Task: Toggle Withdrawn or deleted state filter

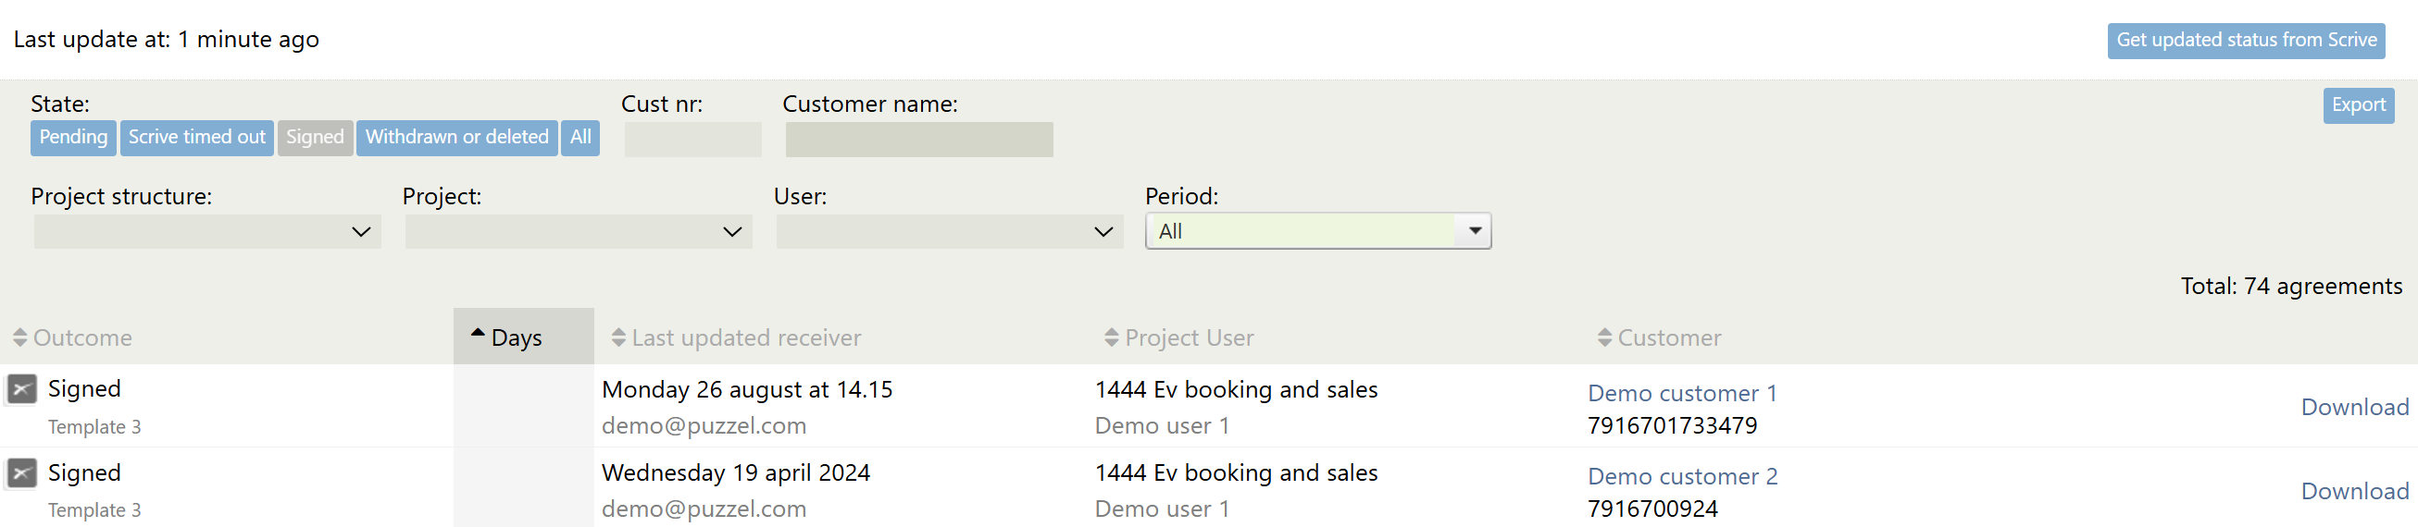Action: tap(456, 138)
